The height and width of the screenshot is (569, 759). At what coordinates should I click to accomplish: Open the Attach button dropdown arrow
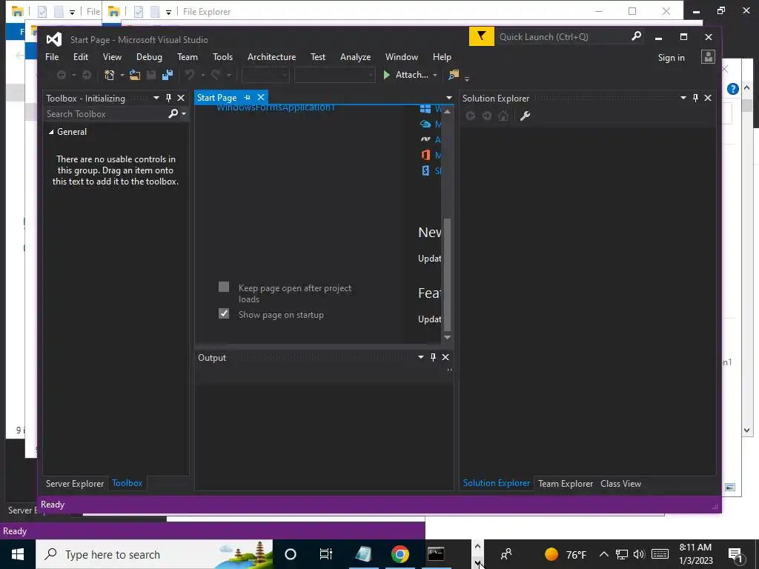pyautogui.click(x=435, y=75)
